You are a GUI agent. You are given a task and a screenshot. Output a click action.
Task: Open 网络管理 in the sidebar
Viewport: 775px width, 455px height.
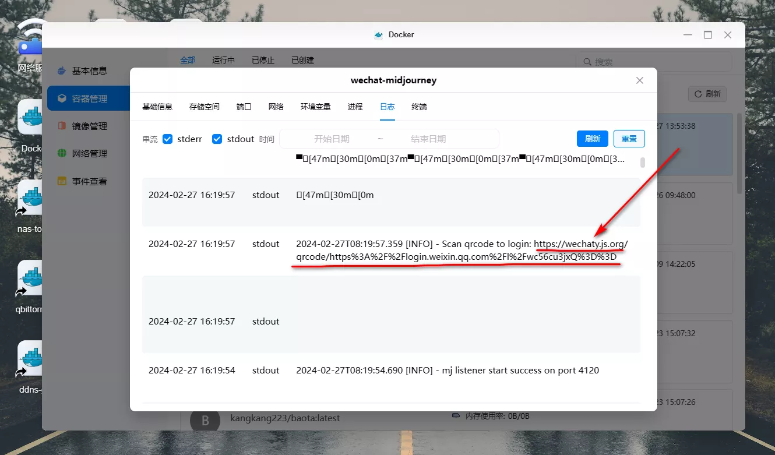89,153
